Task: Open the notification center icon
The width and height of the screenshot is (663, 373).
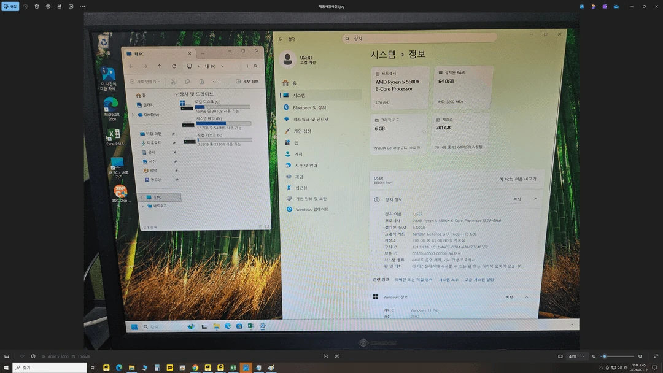Action: 654,368
